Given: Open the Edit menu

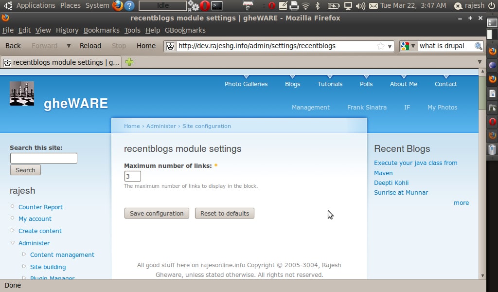Looking at the screenshot, I should click(24, 30).
